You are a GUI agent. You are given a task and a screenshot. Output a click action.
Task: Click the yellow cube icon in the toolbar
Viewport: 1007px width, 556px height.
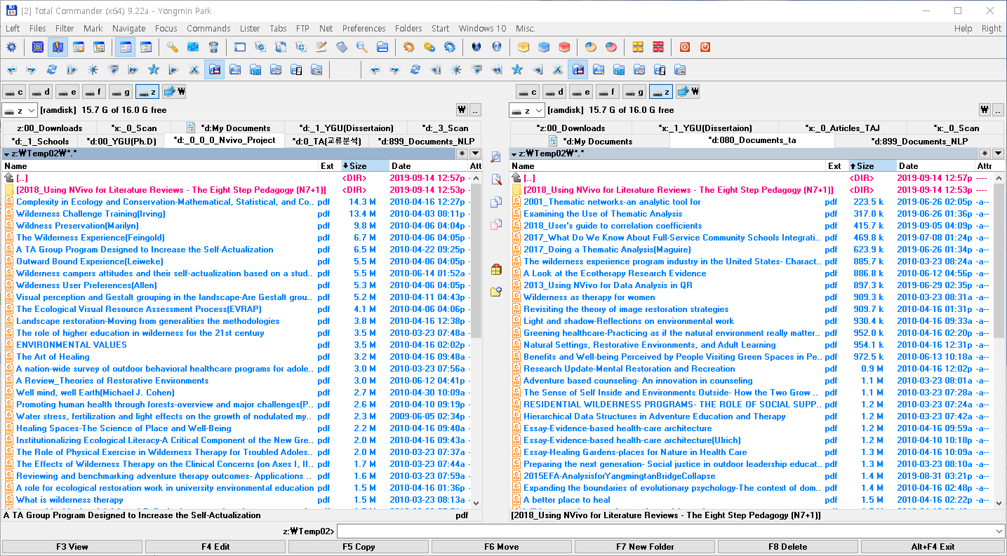(x=523, y=48)
